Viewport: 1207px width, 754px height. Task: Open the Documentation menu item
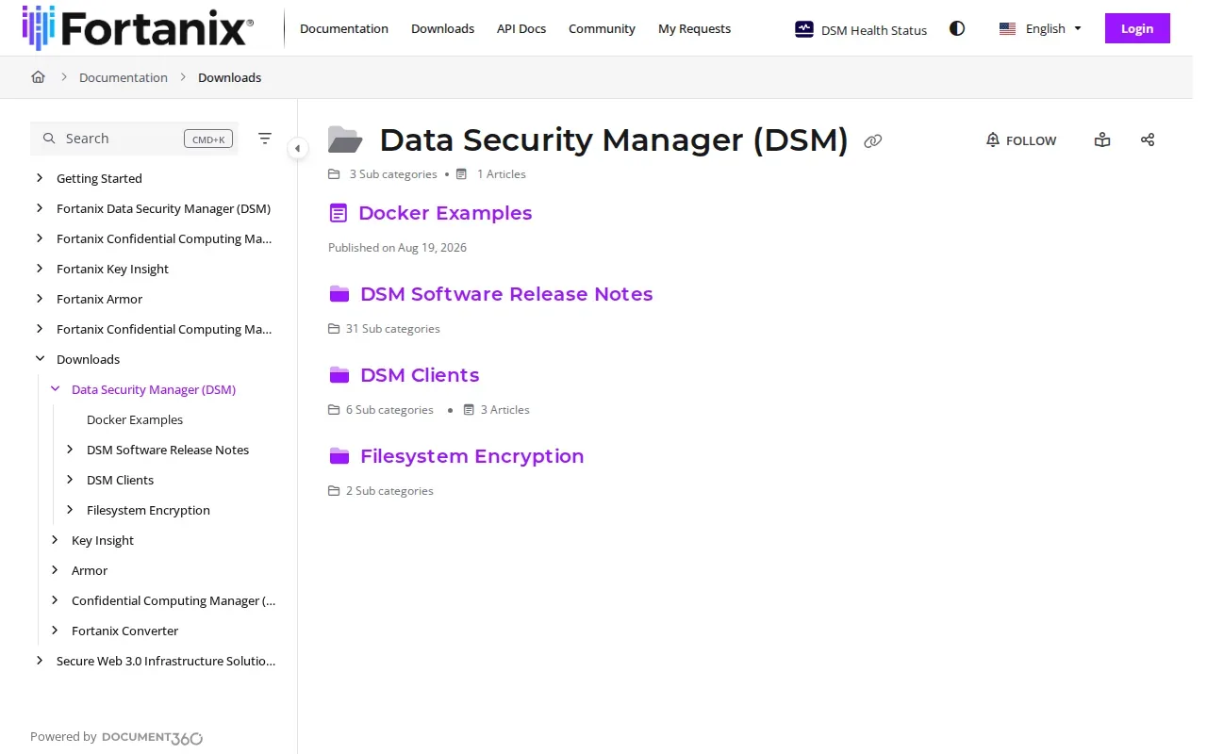click(x=344, y=29)
